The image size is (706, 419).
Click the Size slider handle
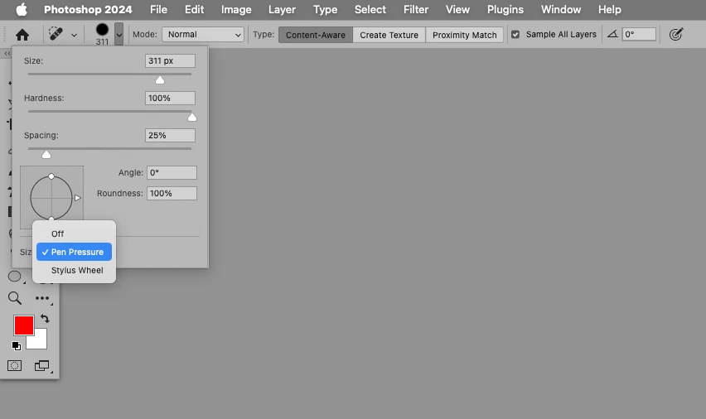pyautogui.click(x=160, y=80)
